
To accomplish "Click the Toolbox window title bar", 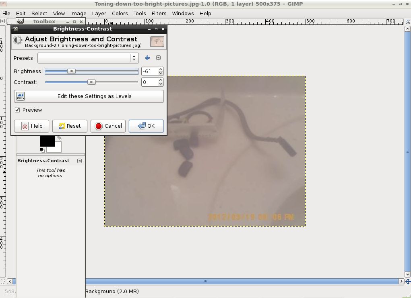I will [51, 21].
